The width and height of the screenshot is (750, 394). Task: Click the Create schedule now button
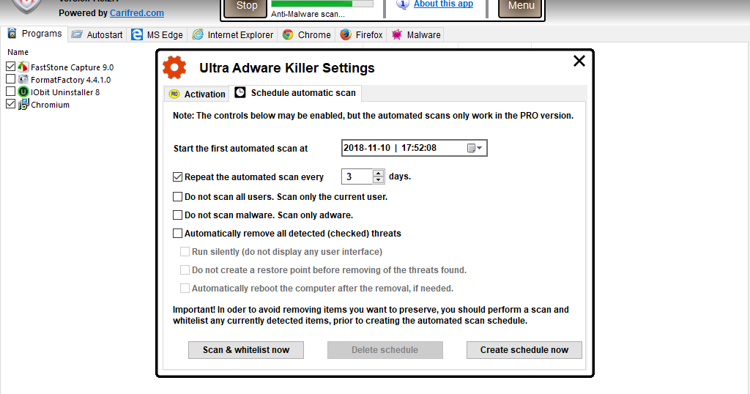click(x=524, y=350)
